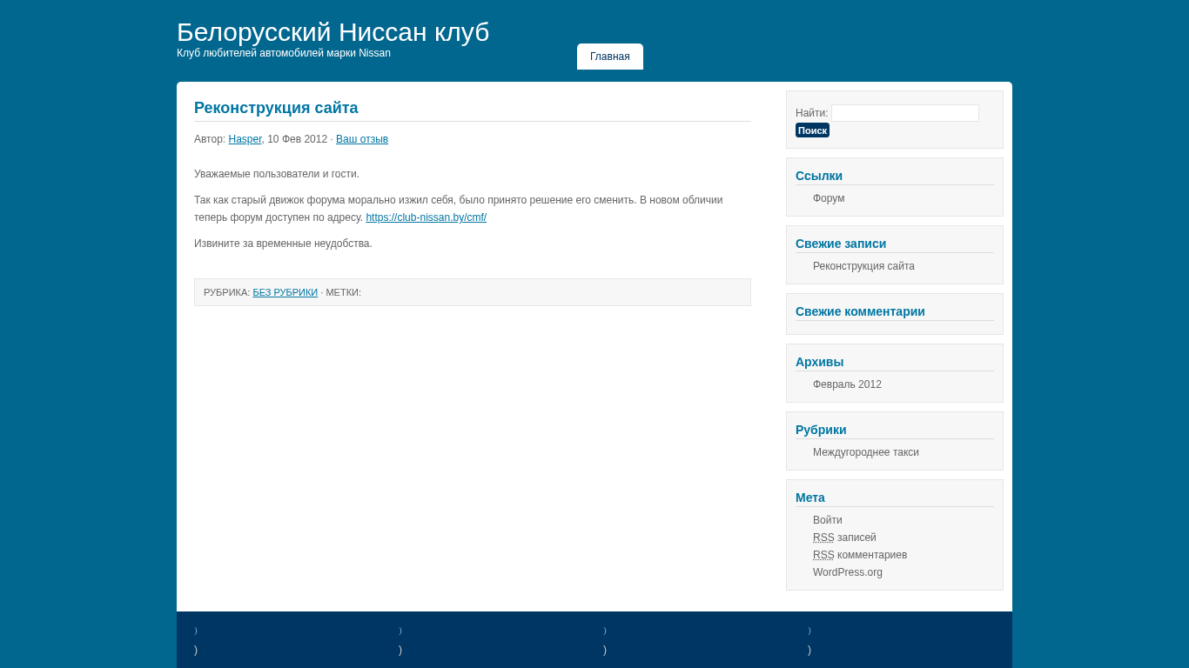Image resolution: width=1189 pixels, height=668 pixels.
Task: Open the БЕЗ РУБРИКИ category link
Action: [x=285, y=292]
